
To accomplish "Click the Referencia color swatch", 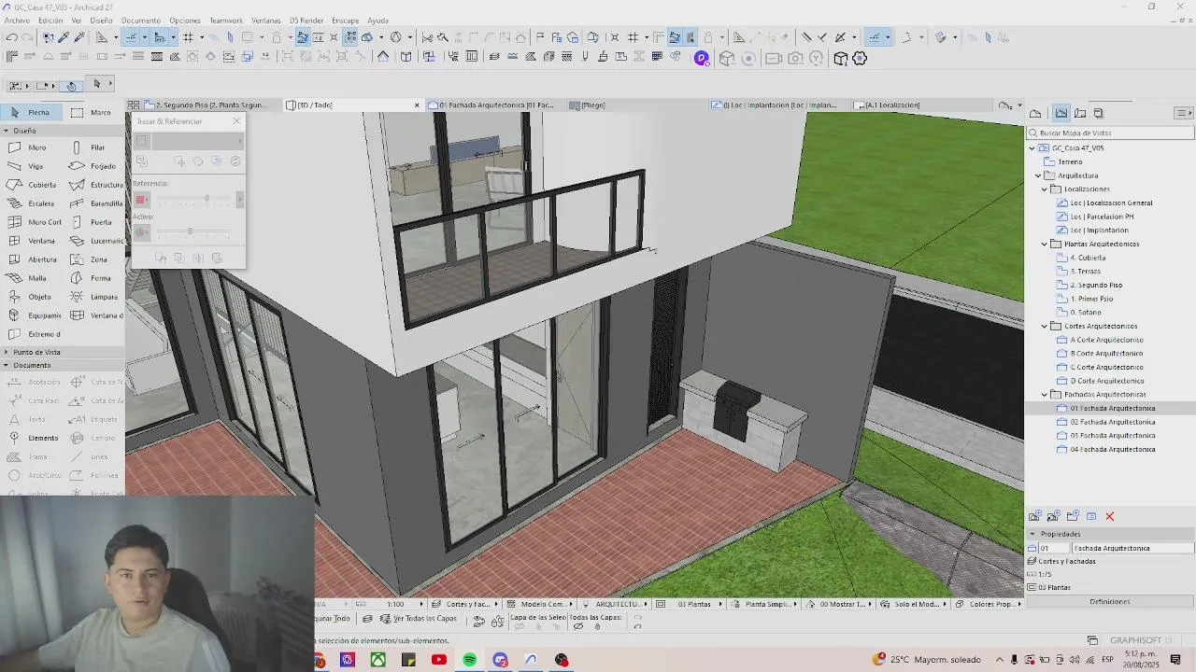I will [x=141, y=200].
